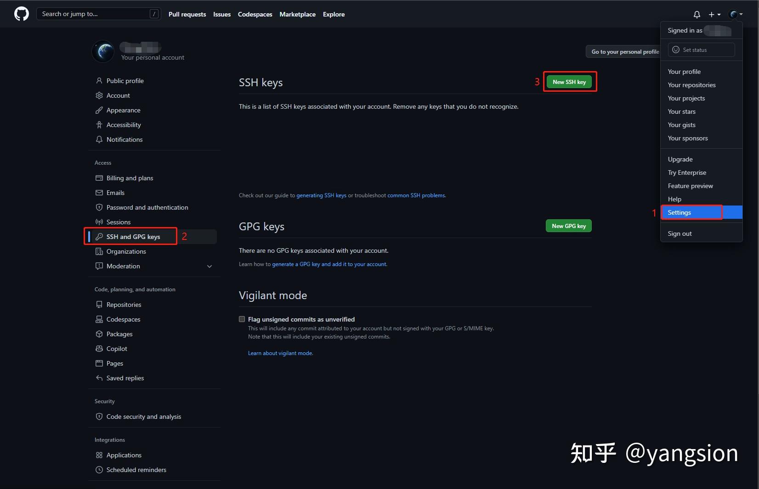This screenshot has width=759, height=489.
Task: Check Flag unsigned commits as unverified
Action: pyautogui.click(x=242, y=319)
